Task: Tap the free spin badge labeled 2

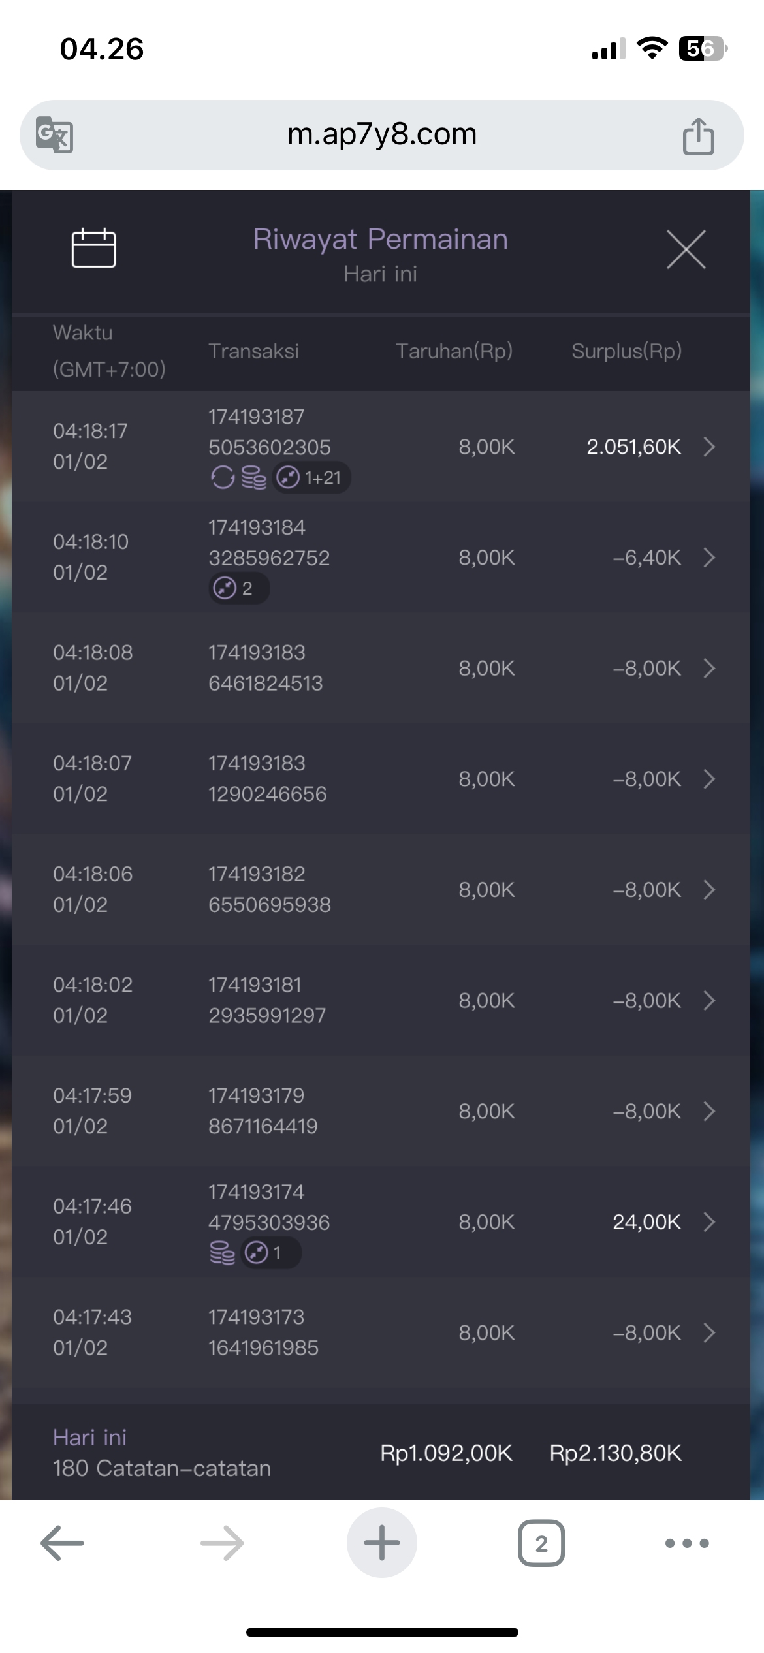Action: tap(238, 588)
